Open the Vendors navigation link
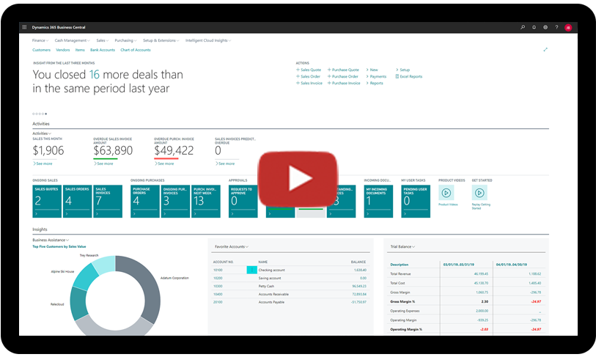The width and height of the screenshot is (596, 357). (x=63, y=50)
